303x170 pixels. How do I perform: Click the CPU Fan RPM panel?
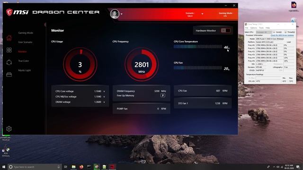pyautogui.click(x=203, y=91)
